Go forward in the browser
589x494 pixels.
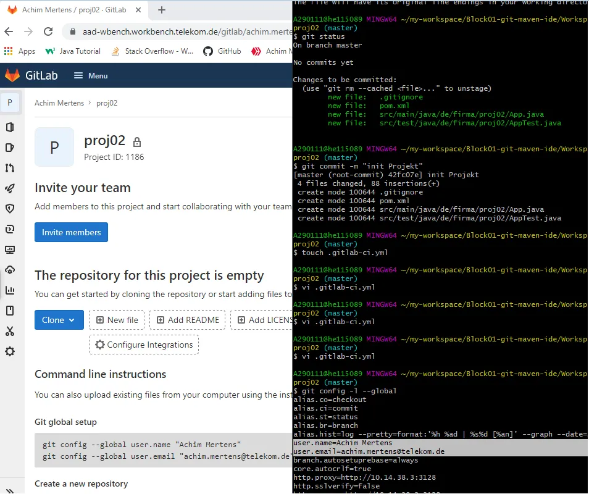28,31
